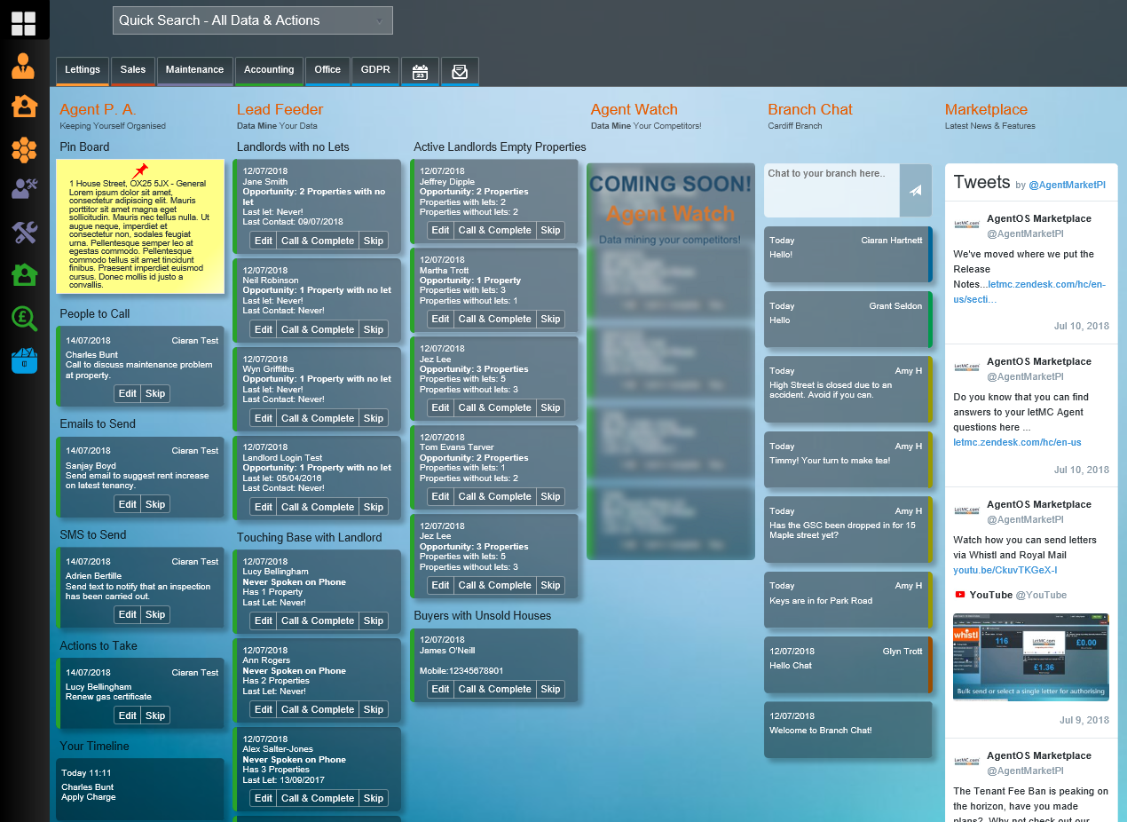Open the calendar icon tab
This screenshot has height=822, width=1127.
420,71
